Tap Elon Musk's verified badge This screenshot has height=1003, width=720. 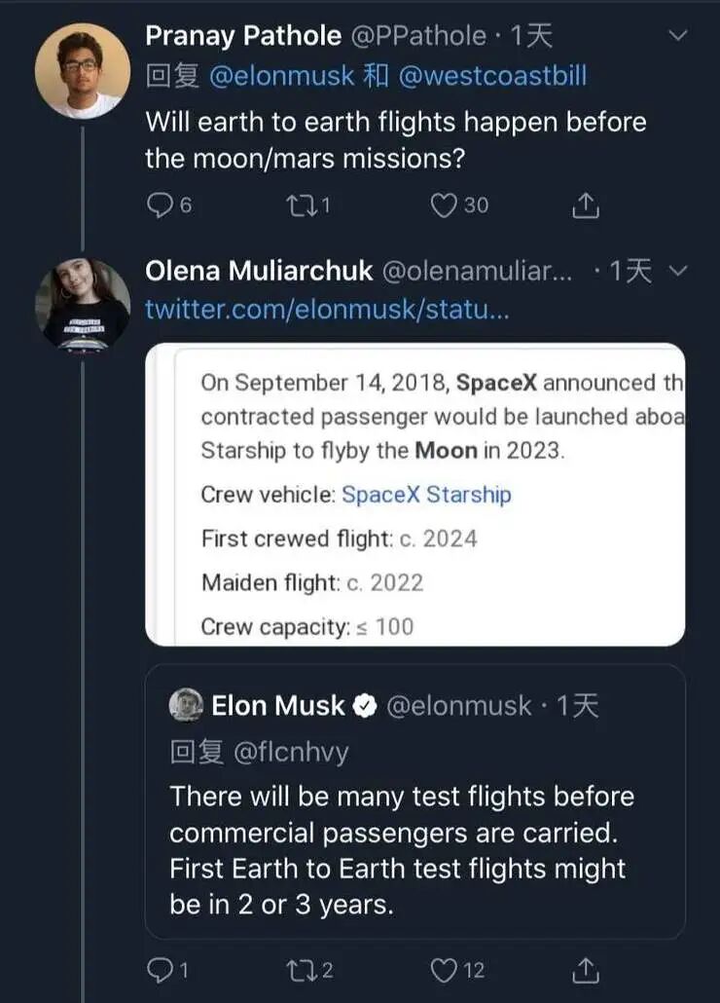(x=365, y=707)
